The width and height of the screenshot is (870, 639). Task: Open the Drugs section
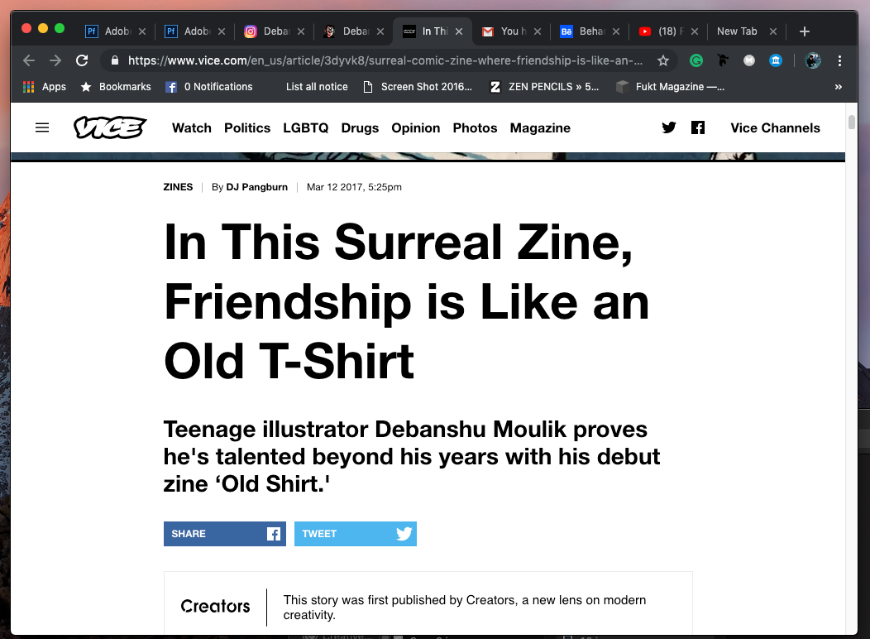pos(360,128)
